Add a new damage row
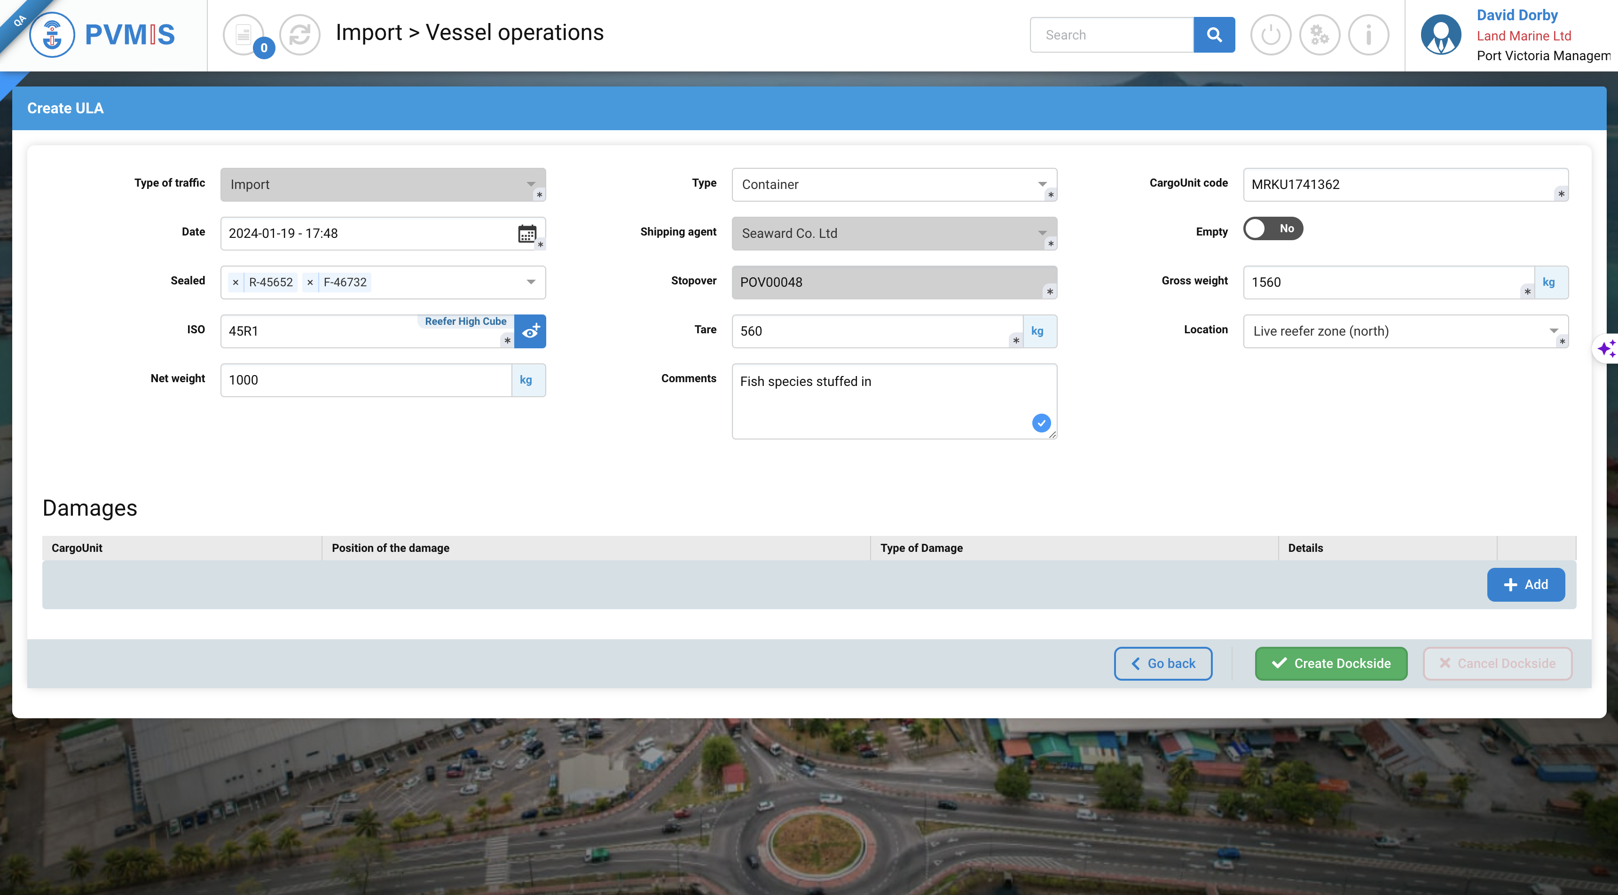This screenshot has width=1618, height=895. (x=1525, y=584)
